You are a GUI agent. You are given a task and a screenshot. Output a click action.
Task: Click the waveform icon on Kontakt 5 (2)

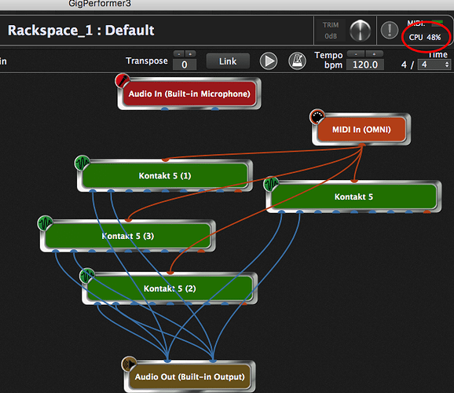click(x=87, y=275)
